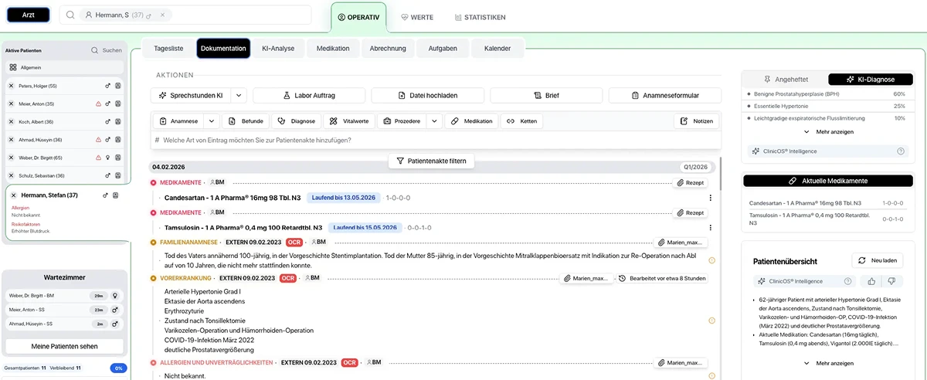Viewport: 927px width, 380px height.
Task: Focus the entry type input field
Action: (436, 140)
